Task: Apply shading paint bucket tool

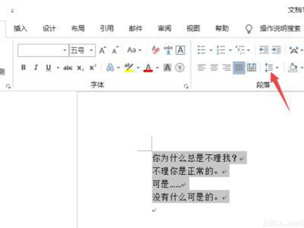Action: pos(292,68)
